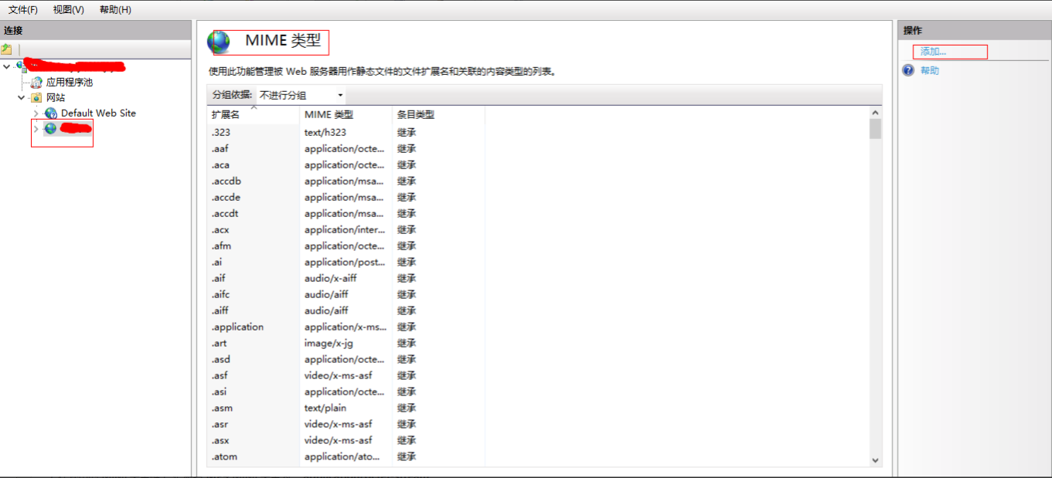Select the 应用程序池 icon in the tree

tap(36, 82)
